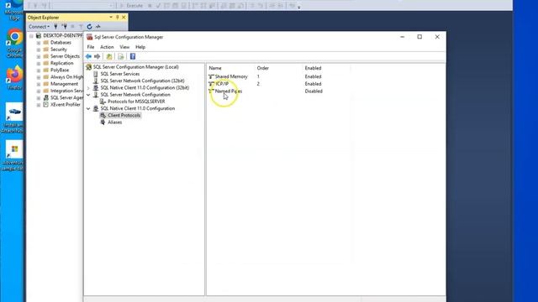Click the Filter icon in Object Explorer toolbar
The width and height of the screenshot is (538, 302).
point(81,26)
